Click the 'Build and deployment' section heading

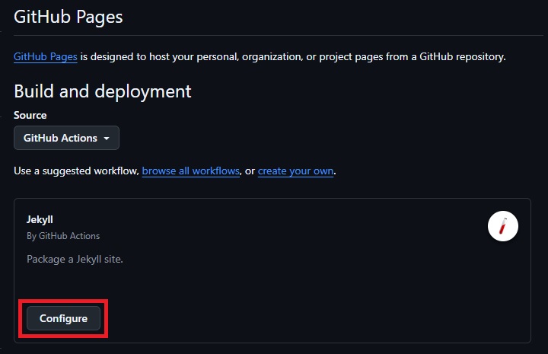pos(103,91)
